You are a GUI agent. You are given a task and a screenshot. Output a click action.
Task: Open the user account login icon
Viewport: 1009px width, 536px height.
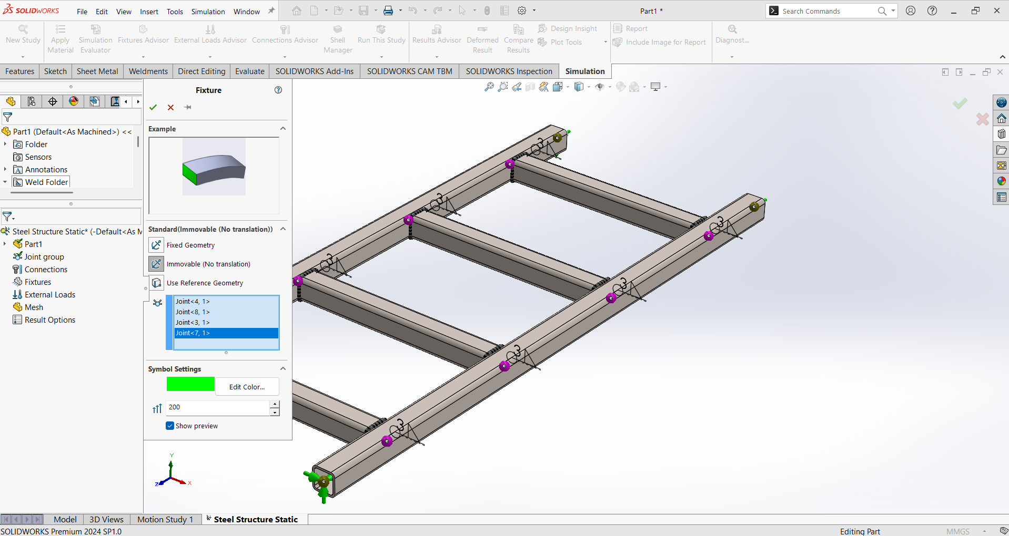click(911, 11)
